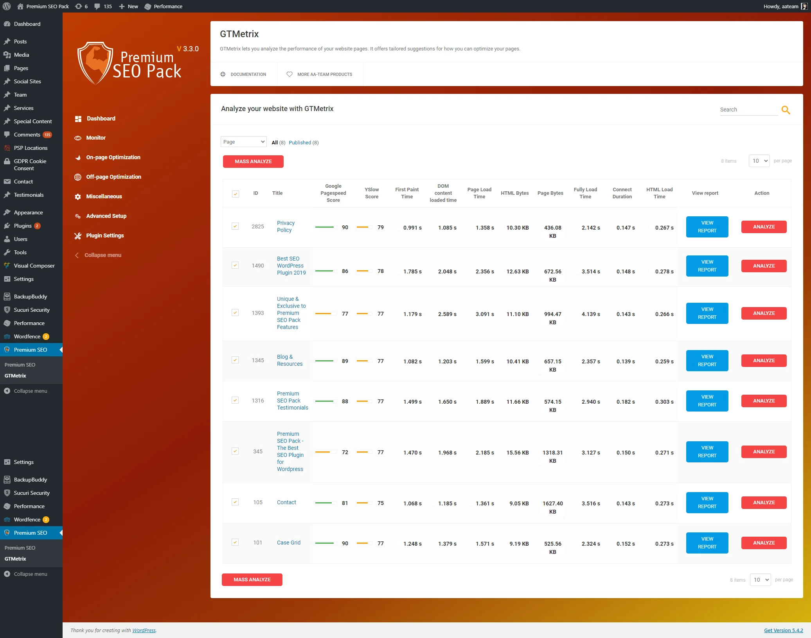This screenshot has height=638, width=811.
Task: Click the GDPR Cookie Consent lock icon
Action: [x=7, y=161]
